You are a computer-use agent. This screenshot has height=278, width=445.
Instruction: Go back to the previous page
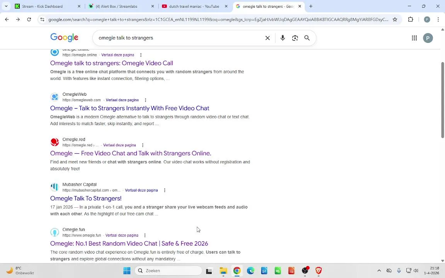[x=7, y=20]
